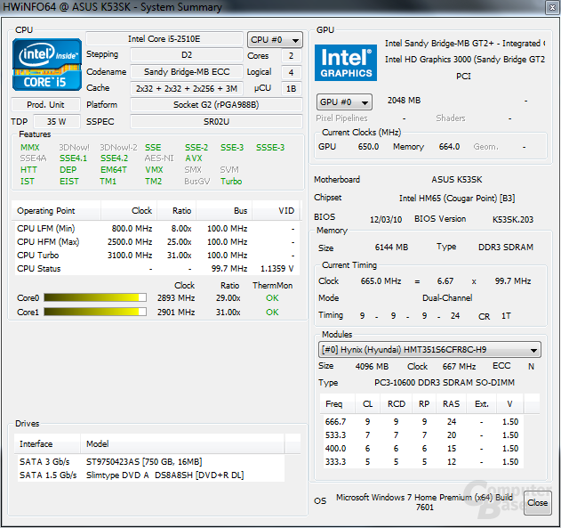Click the Core1 usage bar
The width and height of the screenshot is (561, 528).
click(x=95, y=312)
